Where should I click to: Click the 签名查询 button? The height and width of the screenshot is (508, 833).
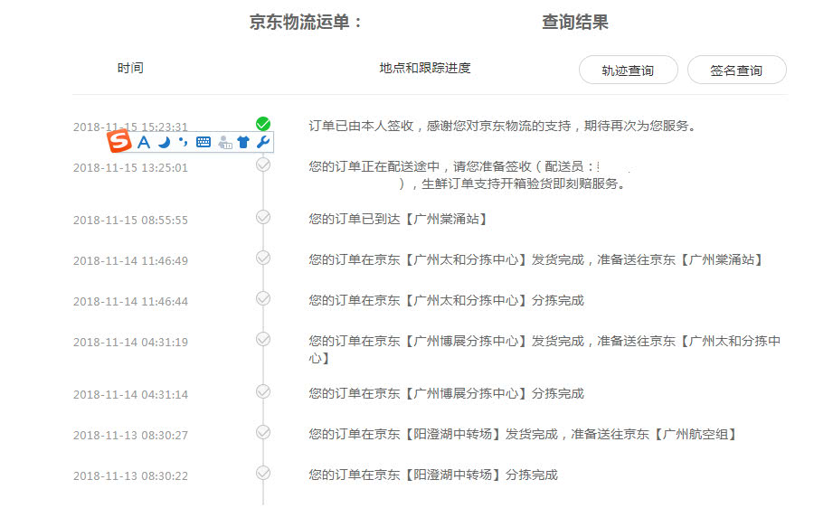point(736,71)
